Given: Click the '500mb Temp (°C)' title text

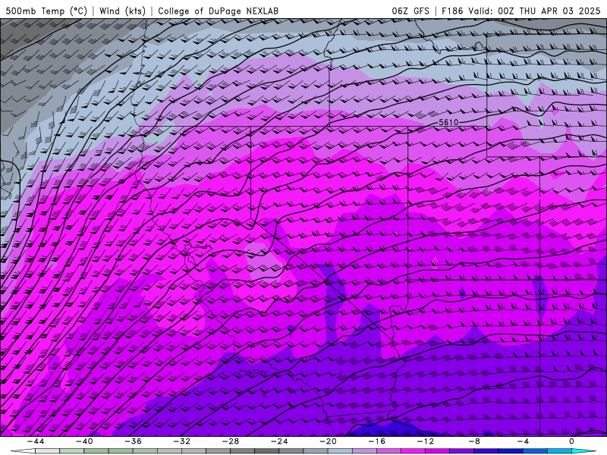Looking at the screenshot, I should 46,11.
